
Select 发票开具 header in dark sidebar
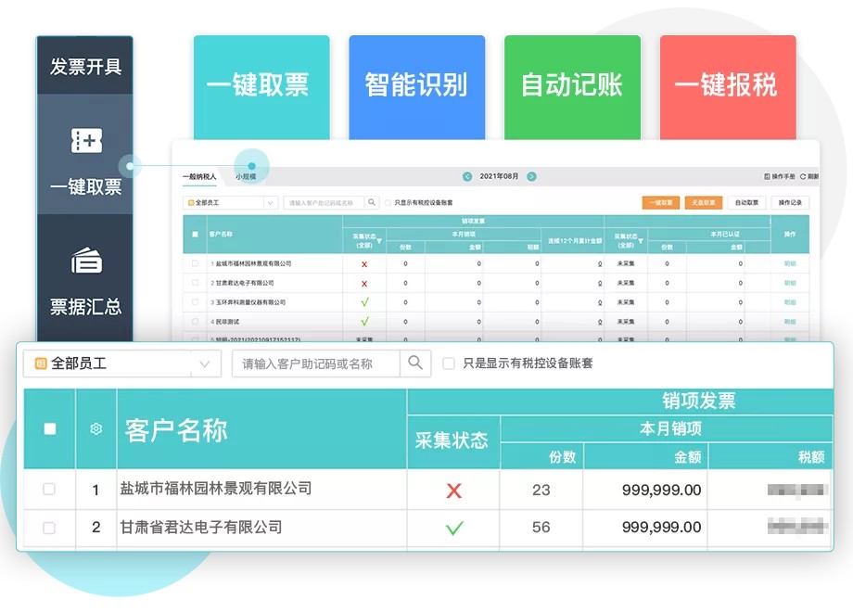(85, 67)
